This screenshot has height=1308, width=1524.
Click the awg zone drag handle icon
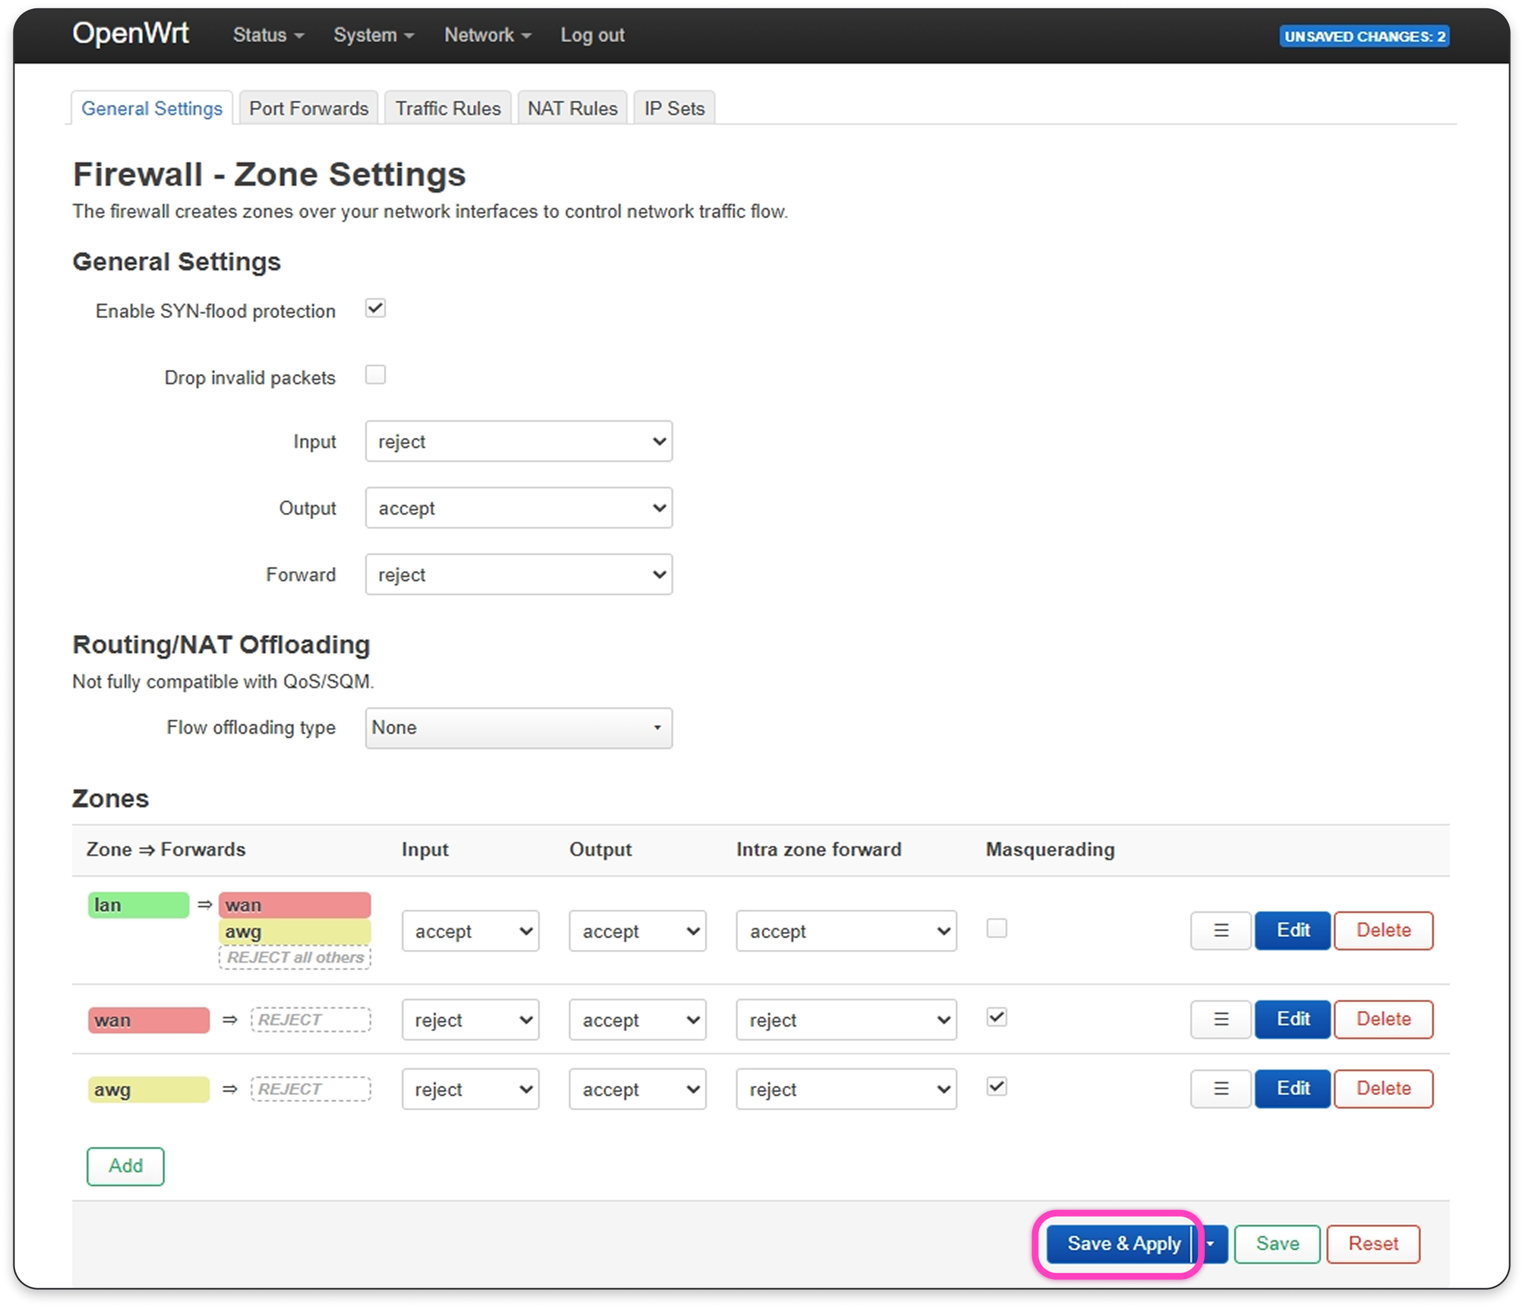click(x=1220, y=1088)
